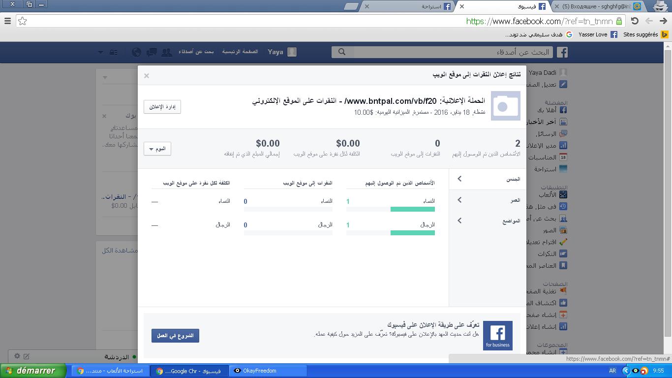Click الدردشة chat bar
Image resolution: width=672 pixels, height=378 pixels.
[x=72, y=356]
